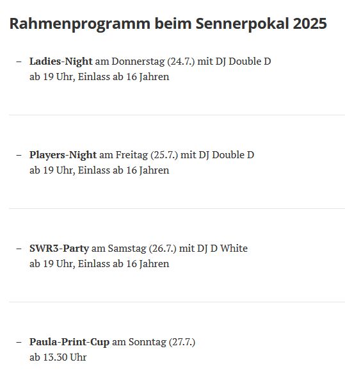345x376 pixels.
Task: Click DJ Double D in Ladies-Night entry
Action: coord(243,61)
